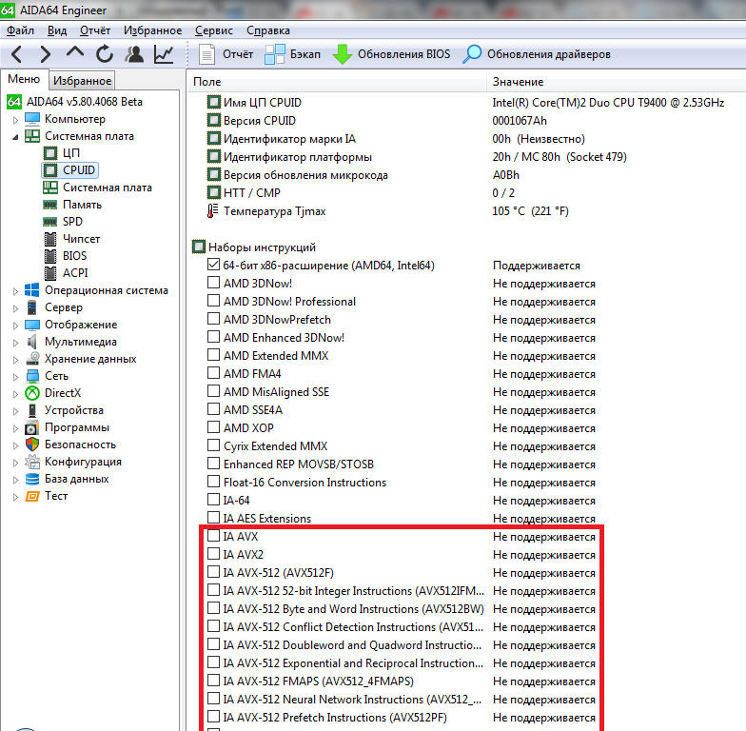Switch to the Избранное tab
Screen dimensions: 746x731
pyautogui.click(x=82, y=80)
